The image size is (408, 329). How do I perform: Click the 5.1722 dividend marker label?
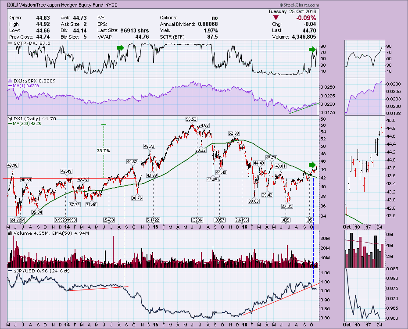point(153,220)
